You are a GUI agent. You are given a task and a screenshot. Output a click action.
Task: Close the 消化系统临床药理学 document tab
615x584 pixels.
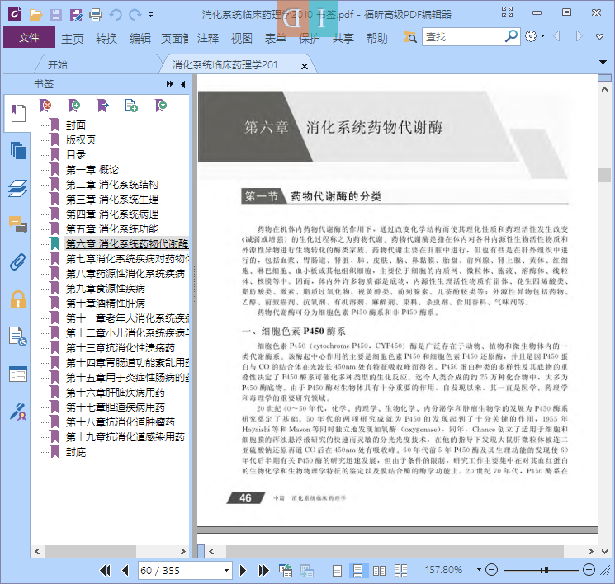click(305, 66)
